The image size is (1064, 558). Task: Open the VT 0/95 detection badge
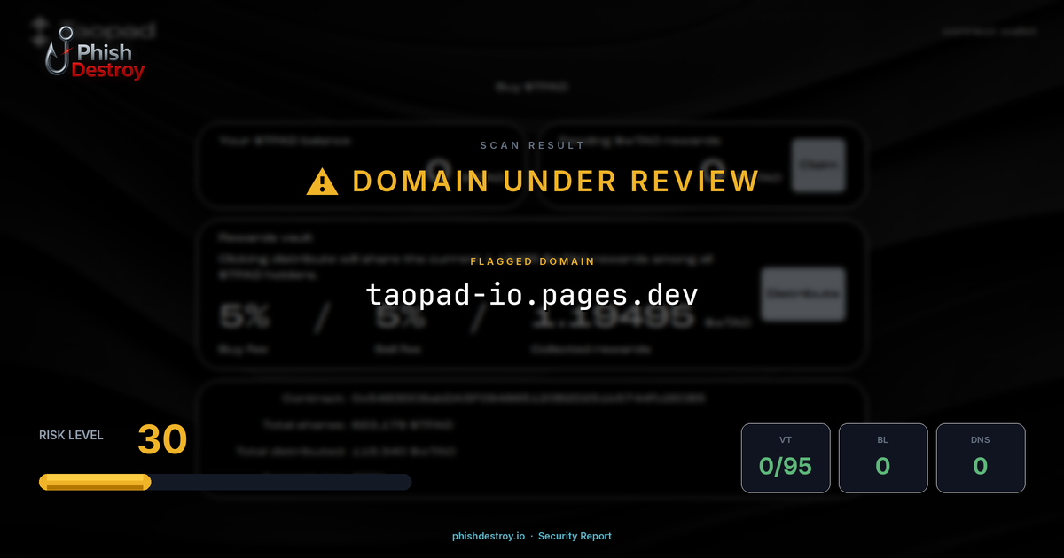(786, 458)
